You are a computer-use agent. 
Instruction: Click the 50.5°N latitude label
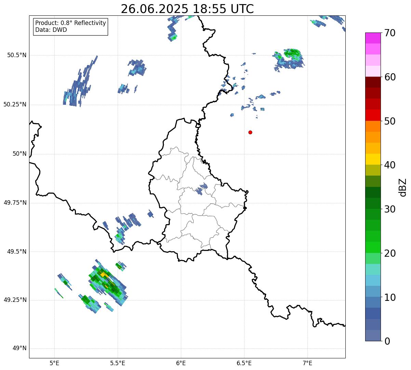[17, 55]
